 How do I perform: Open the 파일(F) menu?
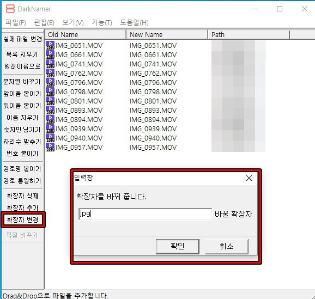[16, 22]
